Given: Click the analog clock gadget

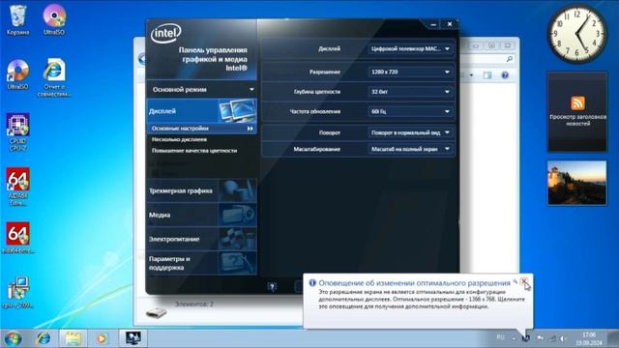Looking at the screenshot, I should 576,34.
